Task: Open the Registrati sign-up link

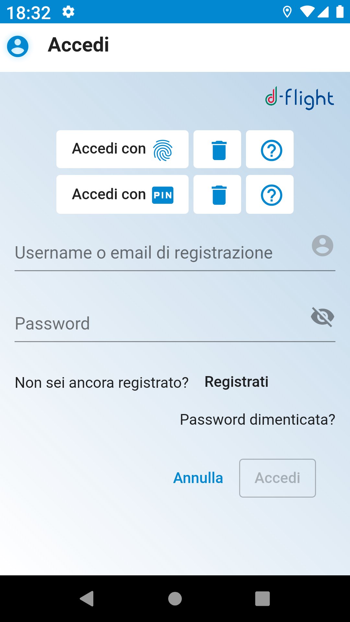Action: coord(237,382)
